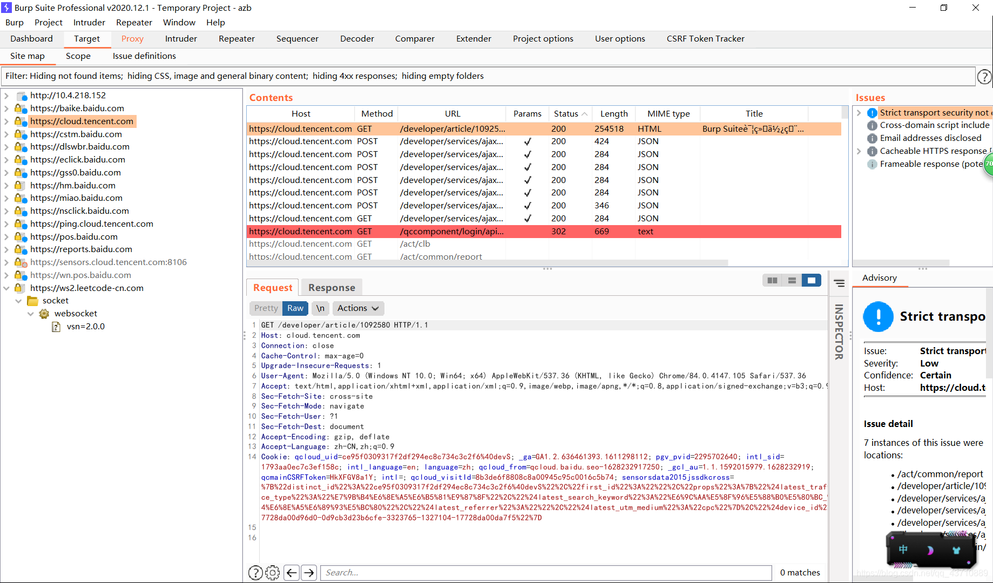The image size is (993, 583).
Task: Sort the table by the Status column
Action: coord(570,114)
